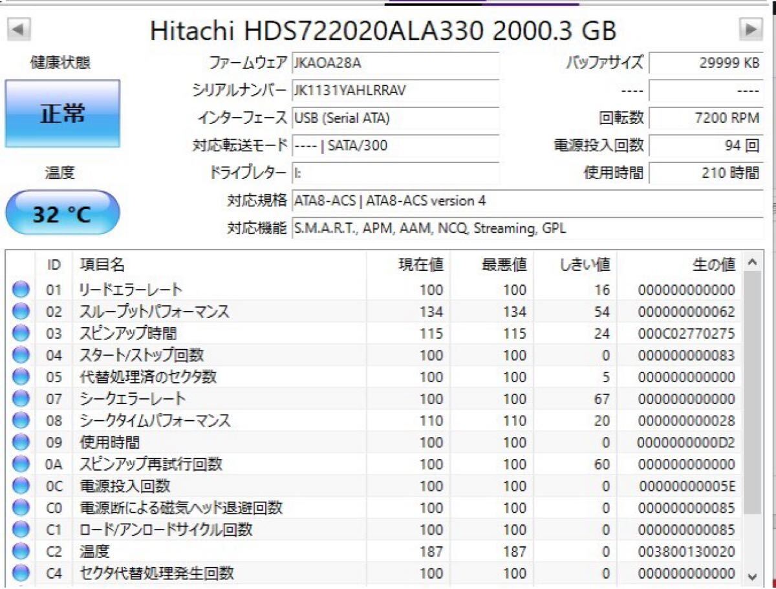The height and width of the screenshot is (589, 776).
Task: Click the status orb for シークエラーレート
Action: (x=21, y=399)
